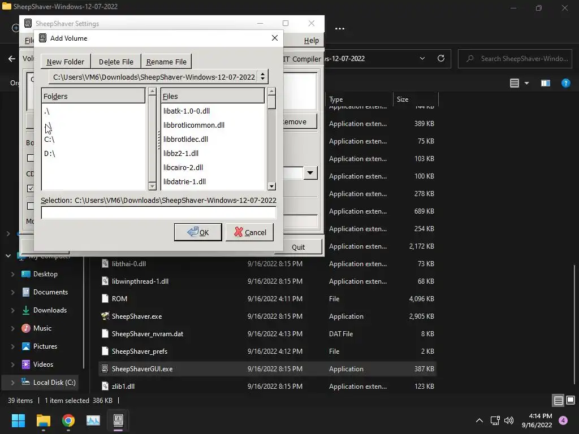This screenshot has height=434, width=579.
Task: Select libbrotlidec.dll in Files list
Action: [x=185, y=139]
